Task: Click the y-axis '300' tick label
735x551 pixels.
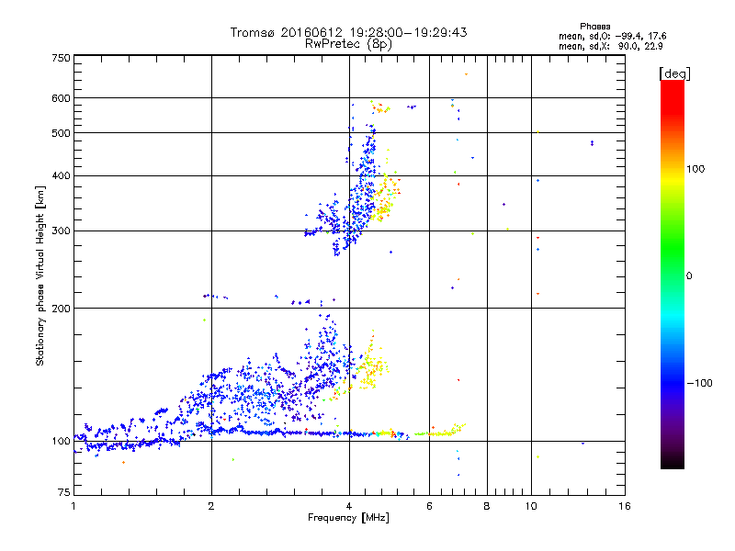Action: (x=62, y=231)
